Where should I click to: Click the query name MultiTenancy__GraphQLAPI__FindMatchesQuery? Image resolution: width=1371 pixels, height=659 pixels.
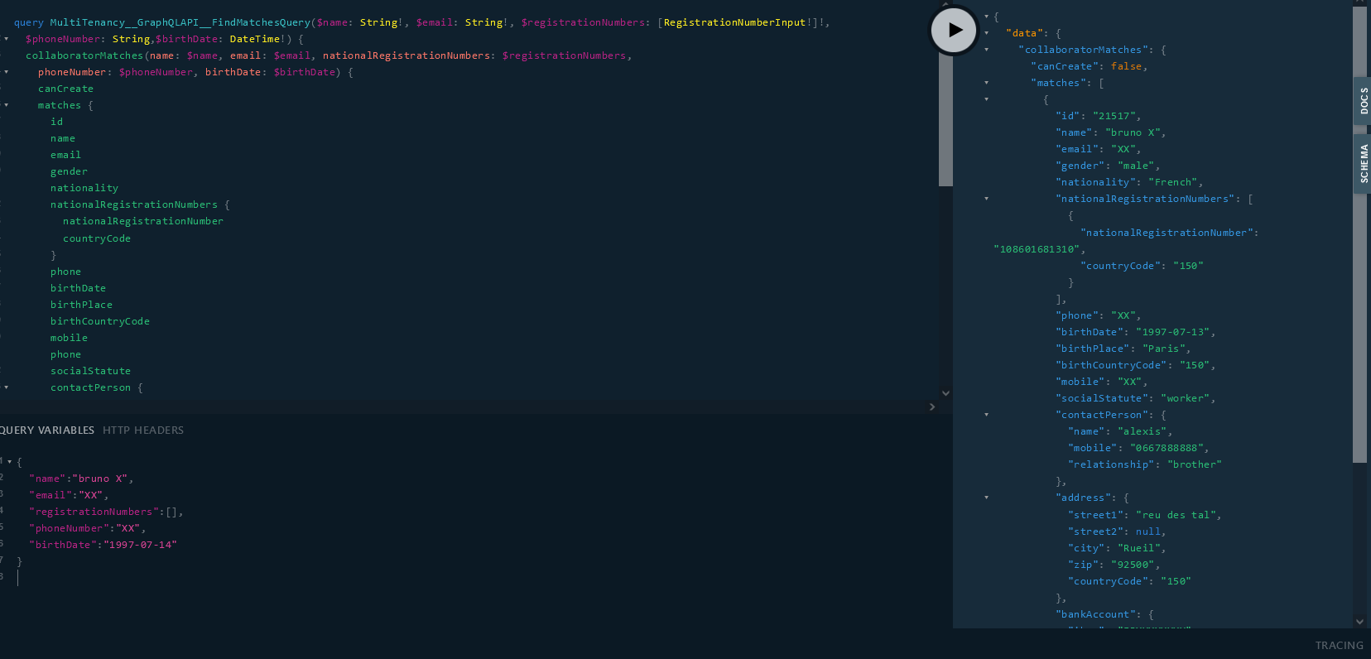(180, 22)
